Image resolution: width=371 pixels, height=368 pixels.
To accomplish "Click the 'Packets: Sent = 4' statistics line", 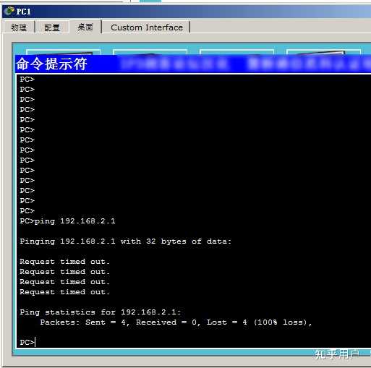I will [x=176, y=322].
